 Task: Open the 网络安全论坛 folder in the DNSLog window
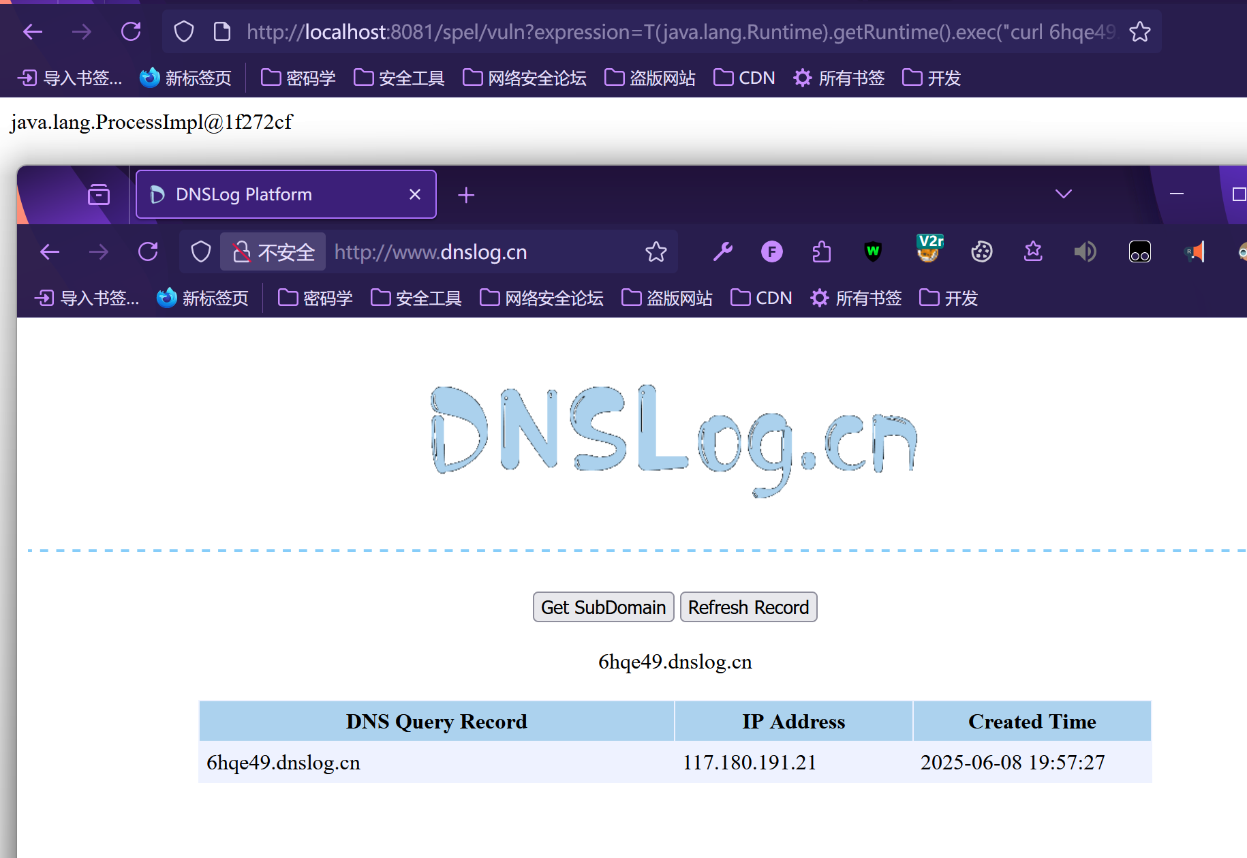click(x=542, y=298)
